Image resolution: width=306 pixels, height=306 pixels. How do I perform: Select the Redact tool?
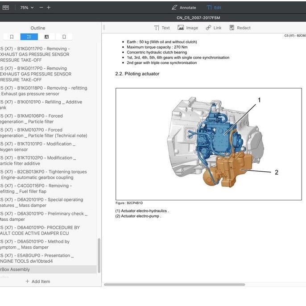tap(240, 28)
